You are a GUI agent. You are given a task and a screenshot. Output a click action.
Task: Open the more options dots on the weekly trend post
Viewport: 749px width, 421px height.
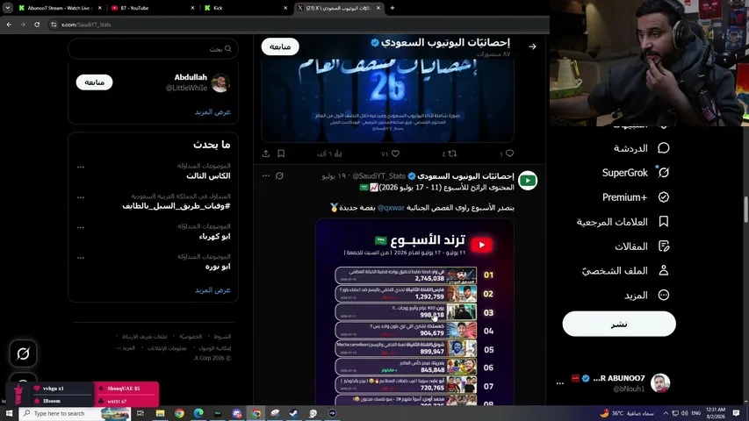tap(266, 175)
